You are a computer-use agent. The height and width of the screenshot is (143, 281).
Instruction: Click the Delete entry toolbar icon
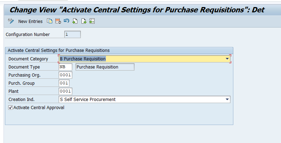(58, 21)
